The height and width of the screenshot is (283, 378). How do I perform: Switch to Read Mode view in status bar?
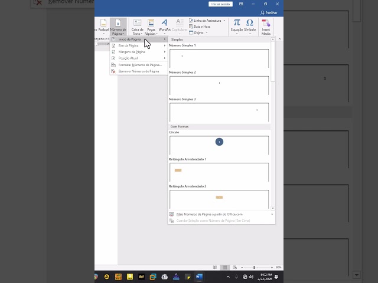tap(215, 267)
